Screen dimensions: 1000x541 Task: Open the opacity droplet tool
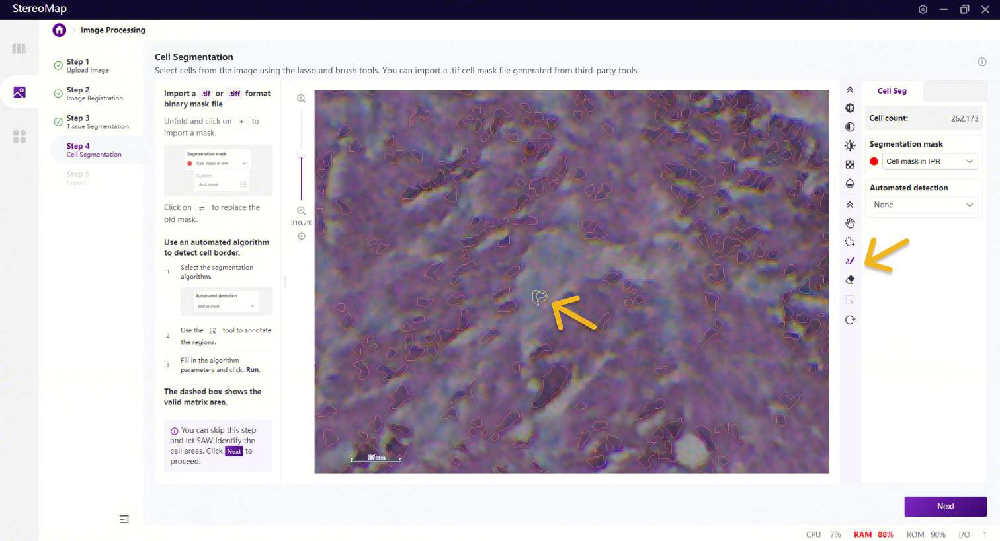click(850, 184)
